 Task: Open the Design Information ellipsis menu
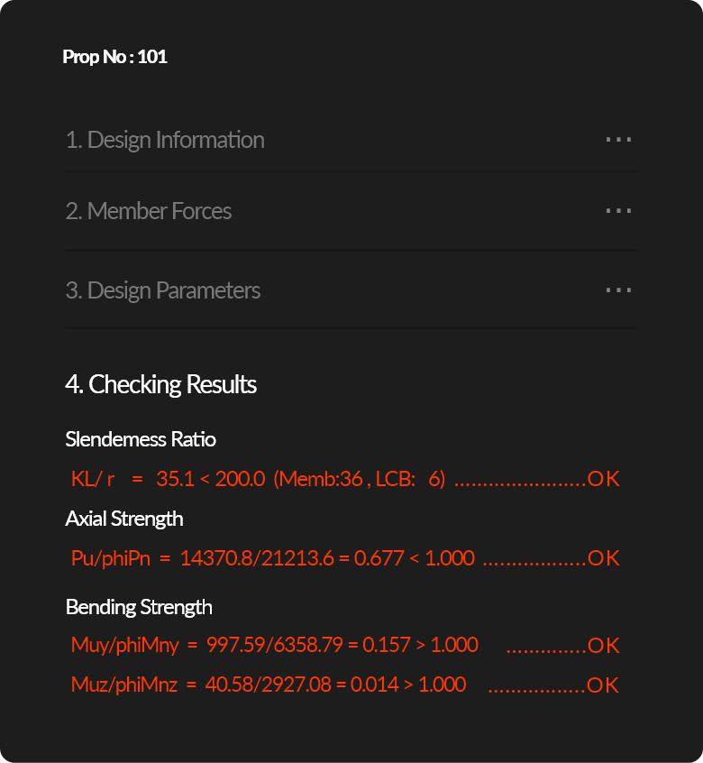(x=618, y=140)
